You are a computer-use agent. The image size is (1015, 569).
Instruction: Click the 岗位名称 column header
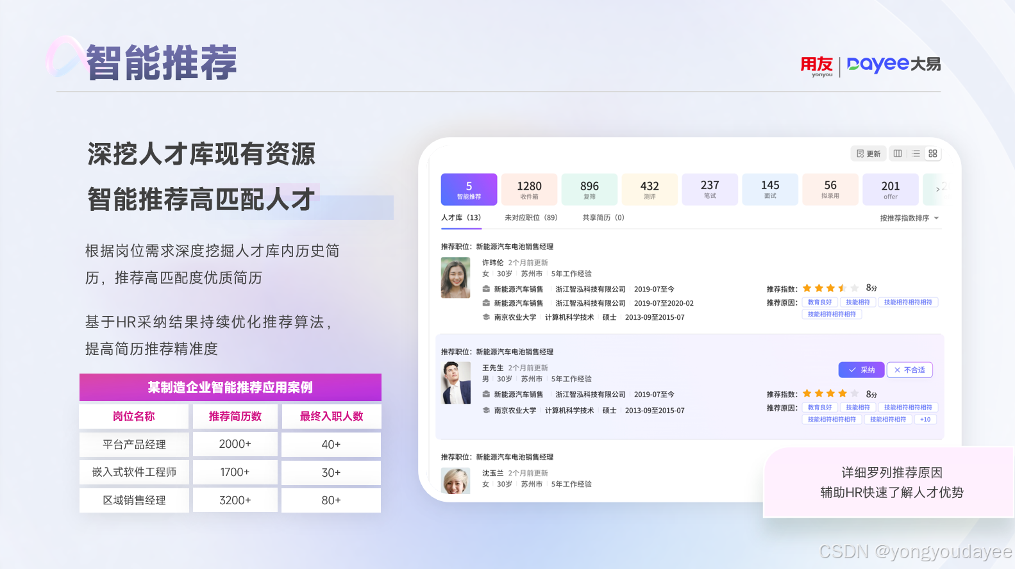point(134,416)
